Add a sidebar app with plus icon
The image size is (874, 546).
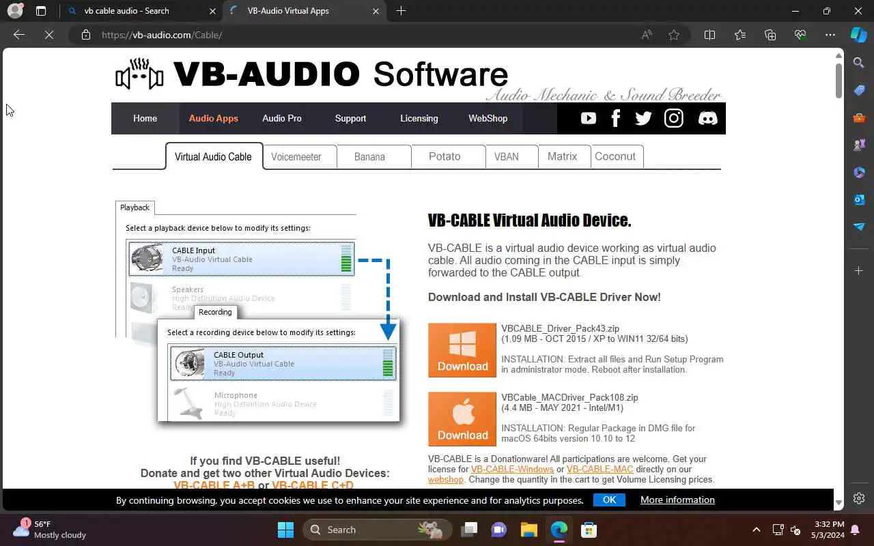859,271
